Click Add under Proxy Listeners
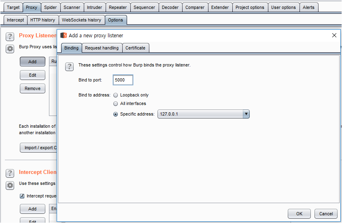Image resolution: width=342 pixels, height=223 pixels. tap(32, 62)
